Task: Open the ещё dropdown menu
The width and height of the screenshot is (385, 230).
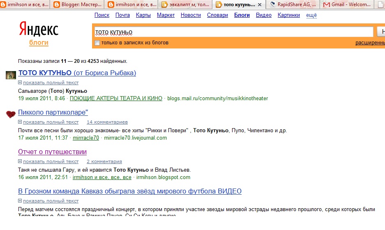Action: (x=311, y=15)
